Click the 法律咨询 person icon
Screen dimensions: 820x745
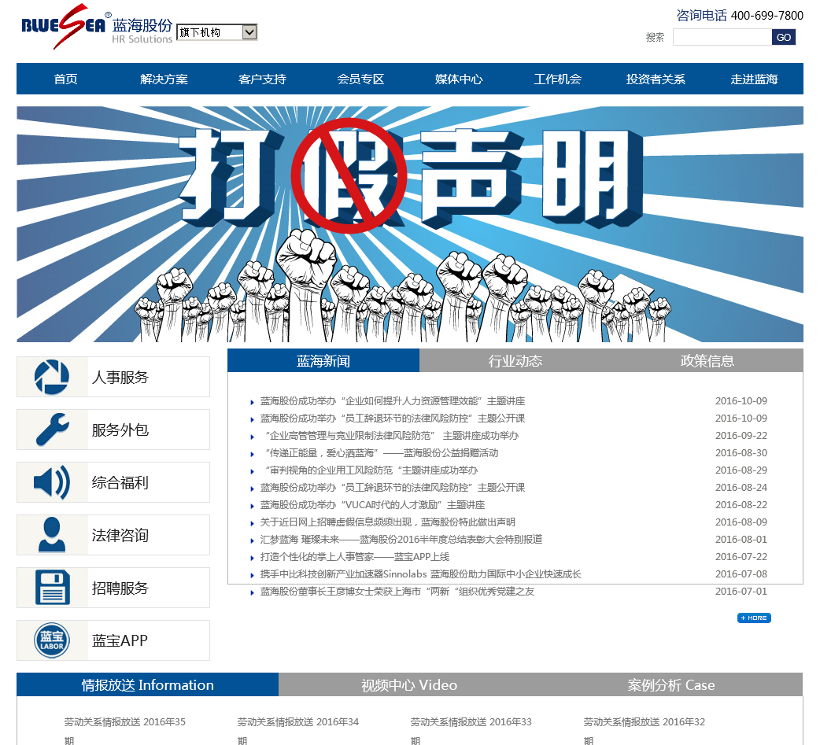[x=52, y=535]
